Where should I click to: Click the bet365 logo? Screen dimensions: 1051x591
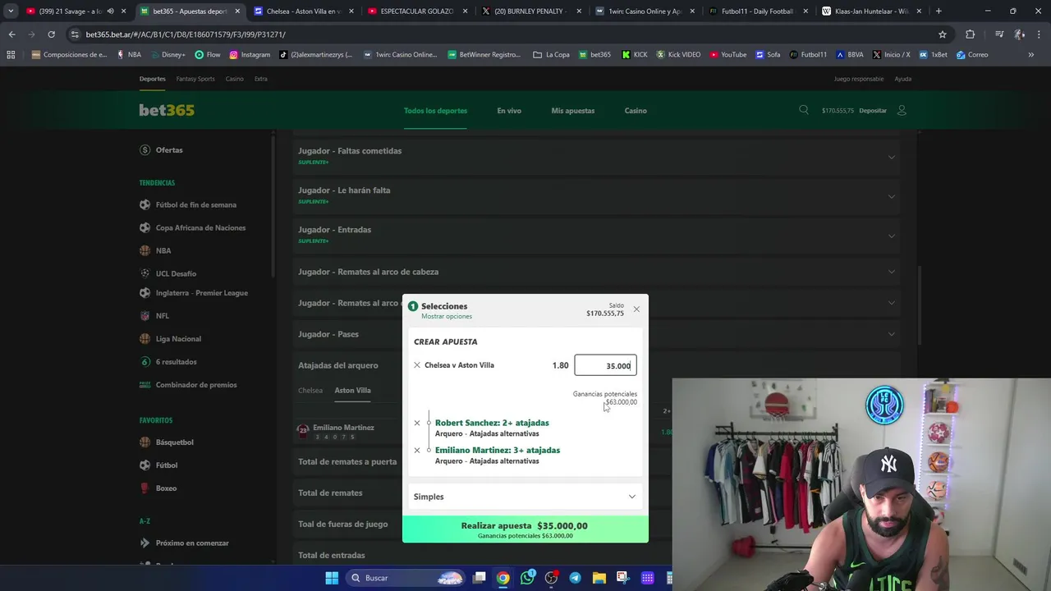point(167,110)
